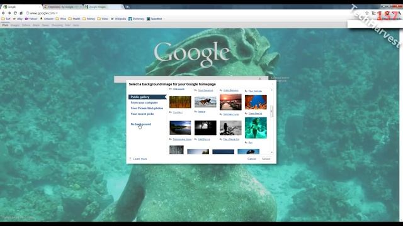
Task: Switch to the Google Images tab
Action: (104, 7)
